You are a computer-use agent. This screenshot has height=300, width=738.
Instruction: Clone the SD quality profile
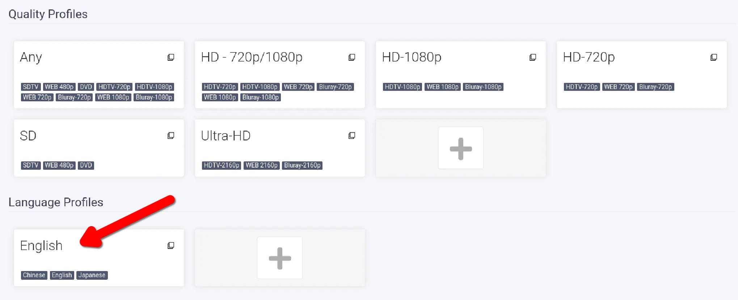(x=171, y=136)
